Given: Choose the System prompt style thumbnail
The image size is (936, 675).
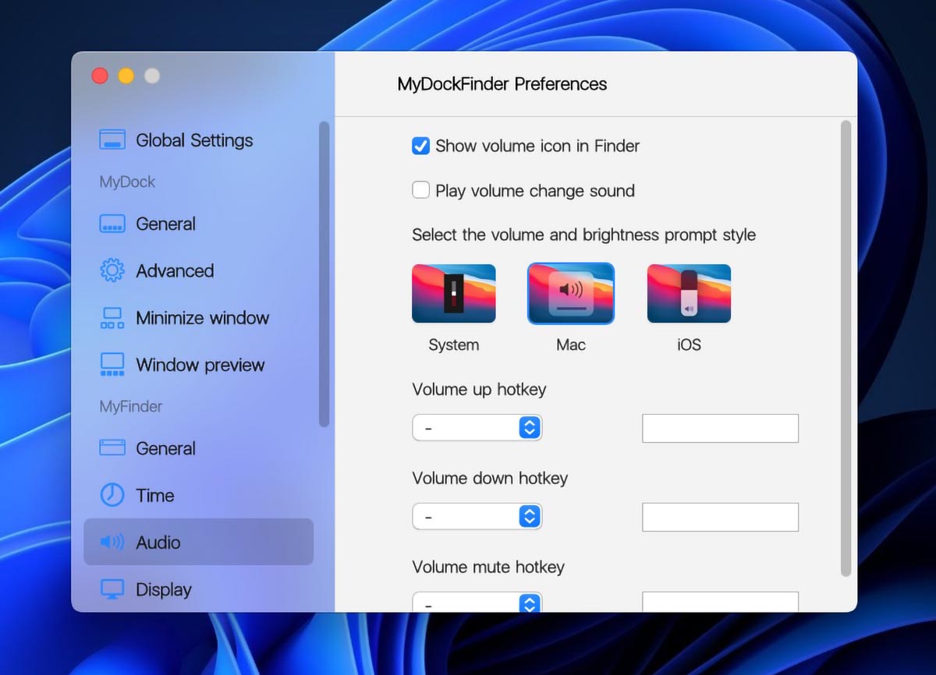Looking at the screenshot, I should pyautogui.click(x=453, y=294).
